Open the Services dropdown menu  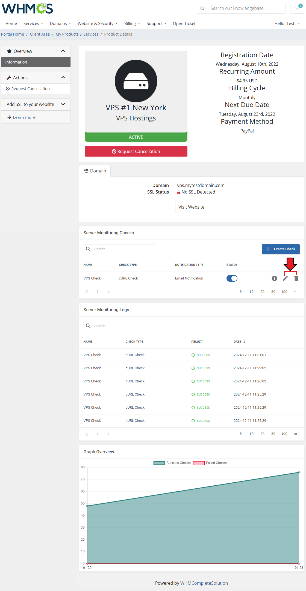tap(33, 24)
